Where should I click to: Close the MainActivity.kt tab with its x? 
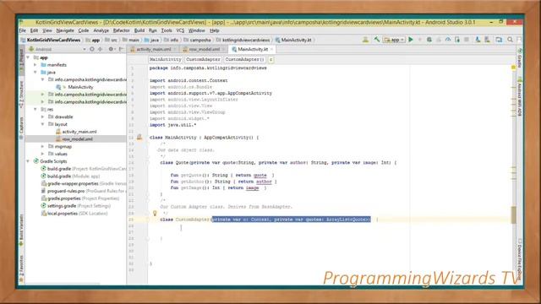coord(271,49)
